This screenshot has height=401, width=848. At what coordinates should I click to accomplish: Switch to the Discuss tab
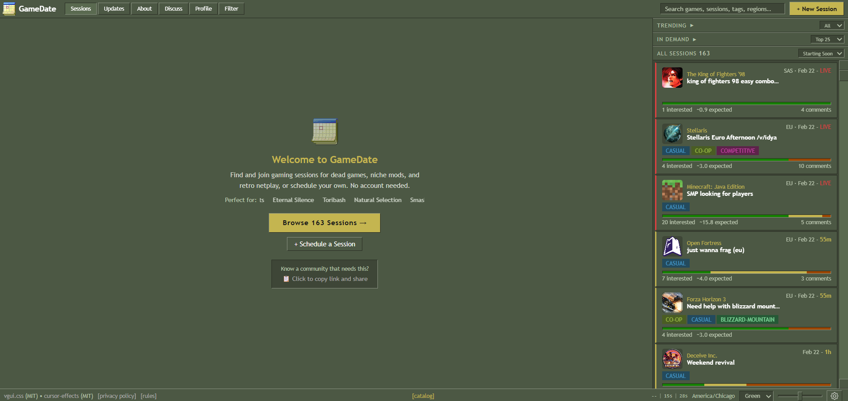click(173, 9)
